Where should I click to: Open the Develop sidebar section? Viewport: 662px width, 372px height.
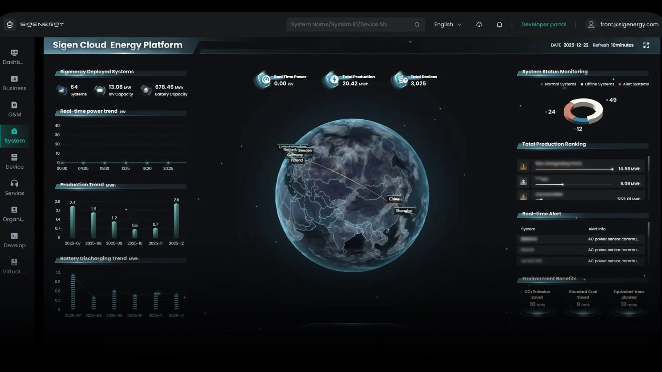[14, 240]
